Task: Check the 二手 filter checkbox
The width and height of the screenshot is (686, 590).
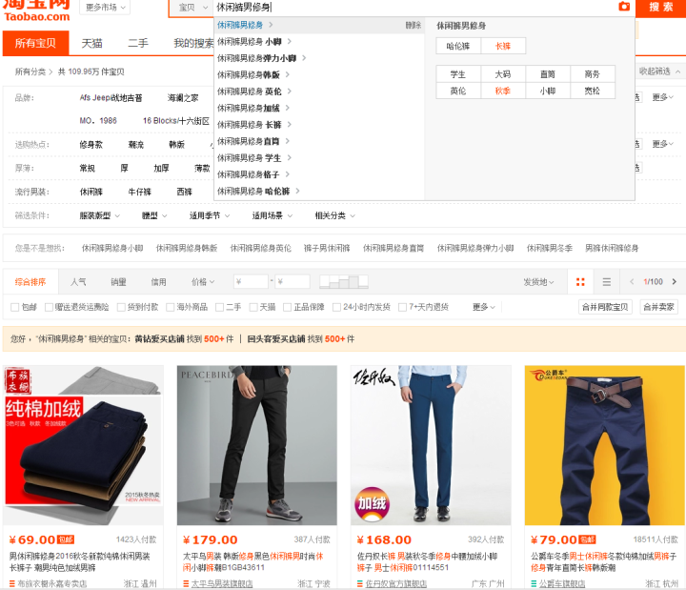Action: [x=220, y=307]
